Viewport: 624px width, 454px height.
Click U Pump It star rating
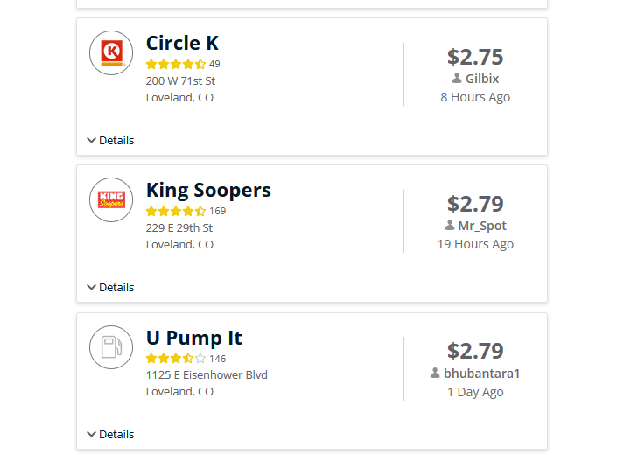pyautogui.click(x=176, y=359)
